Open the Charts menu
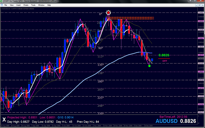The height and width of the screenshot is (128, 205). (x=26, y=5)
